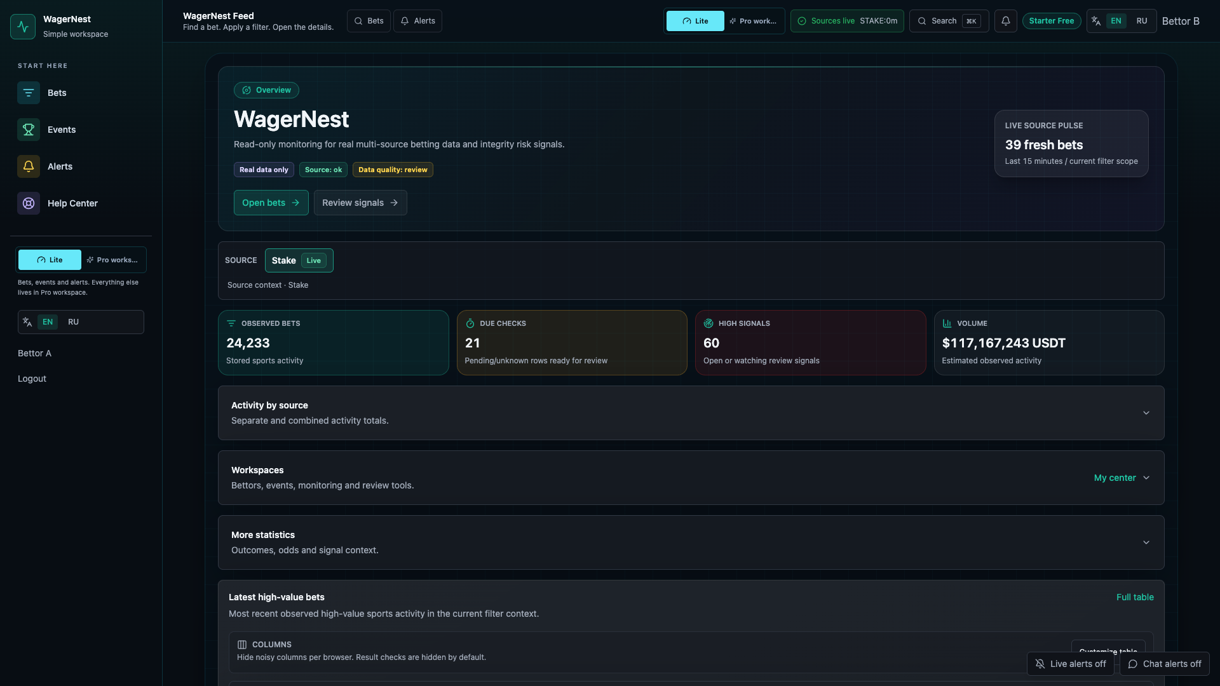Click the translate icon in top header
Screen dimensions: 1220x686
tap(1096, 21)
